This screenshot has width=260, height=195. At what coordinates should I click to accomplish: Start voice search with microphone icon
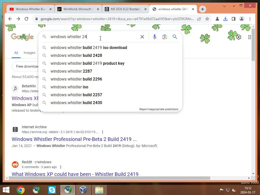155,37
